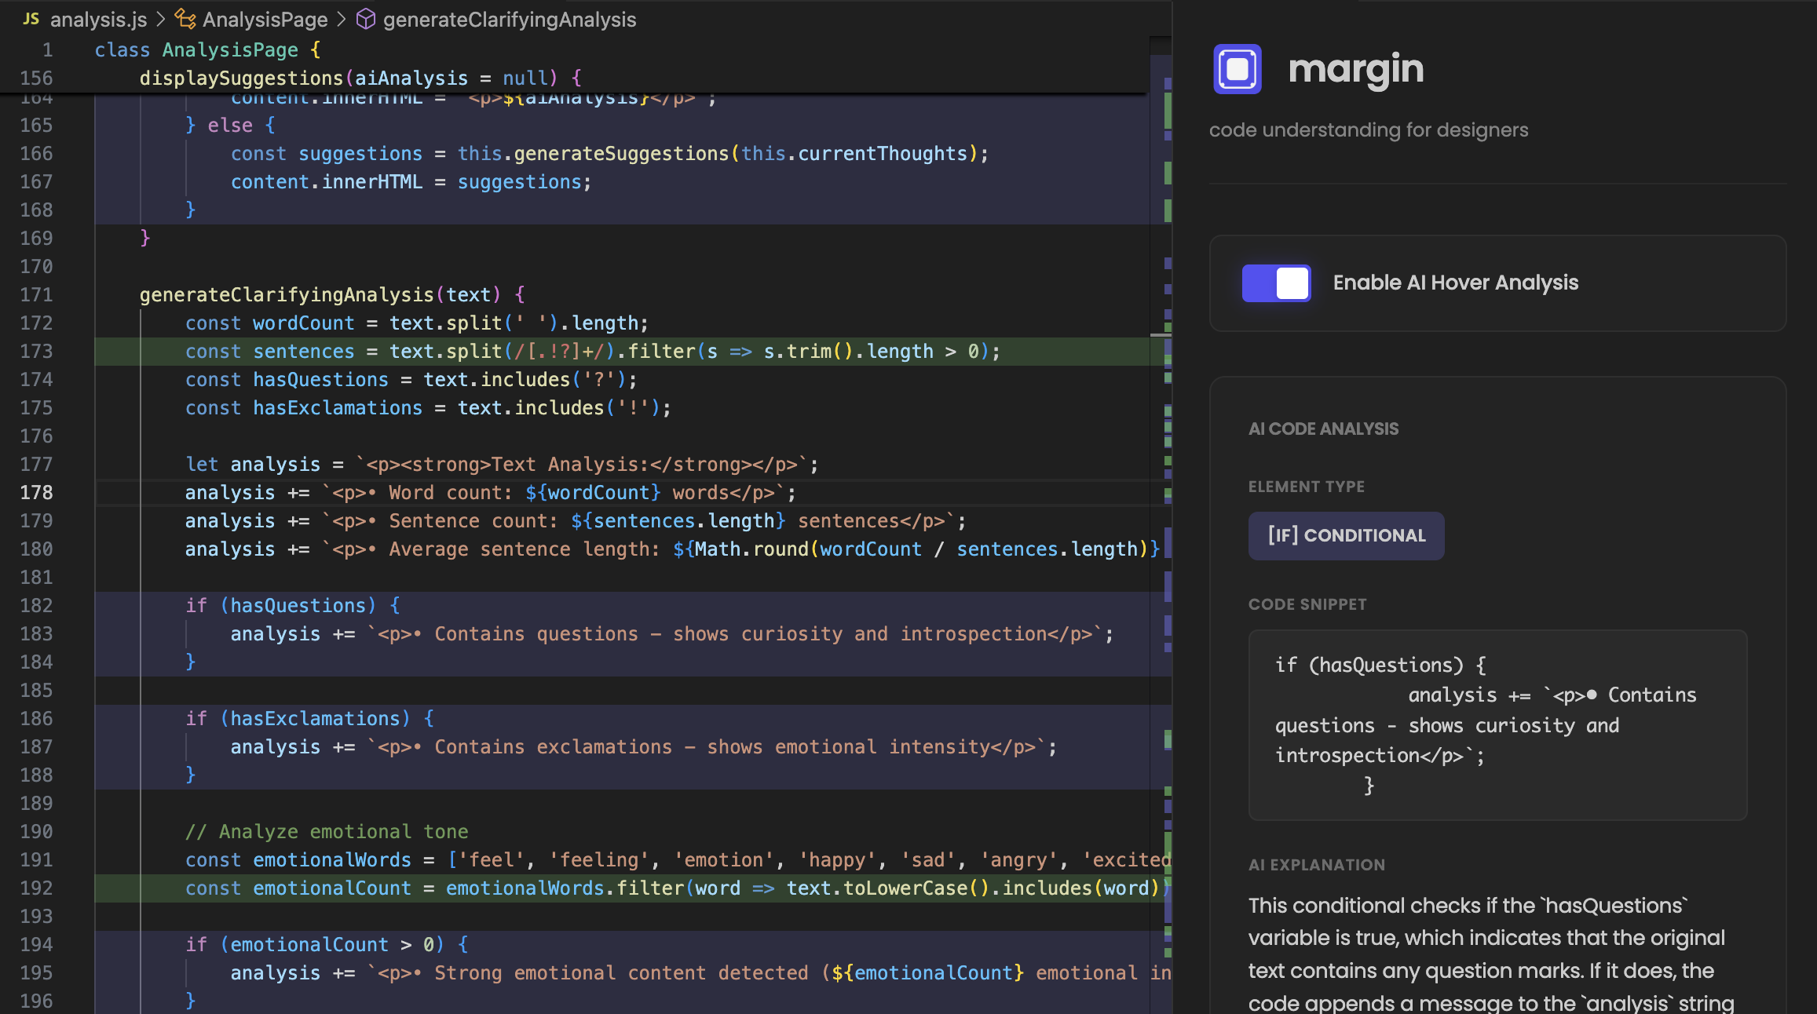Click the AI EXPLANATION section text
This screenshot has width=1817, height=1014.
(x=1317, y=864)
